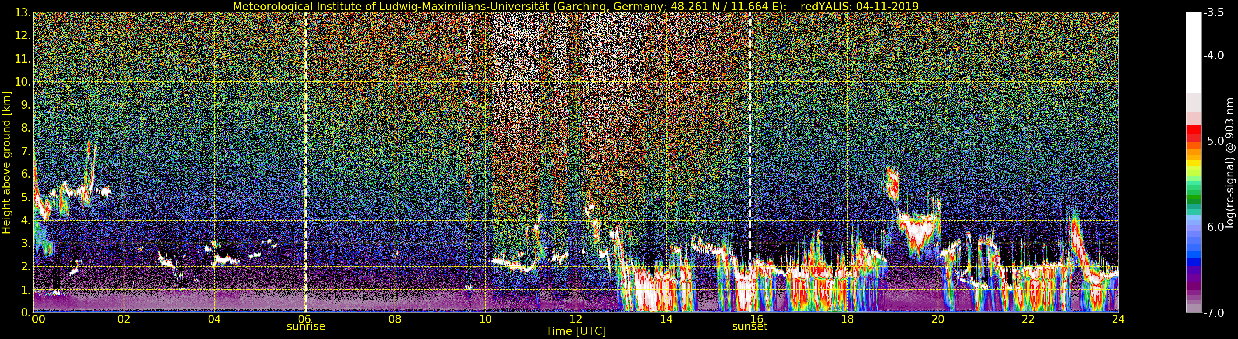
Task: Pick the white top section of the colorbar
Action: (1193, 52)
